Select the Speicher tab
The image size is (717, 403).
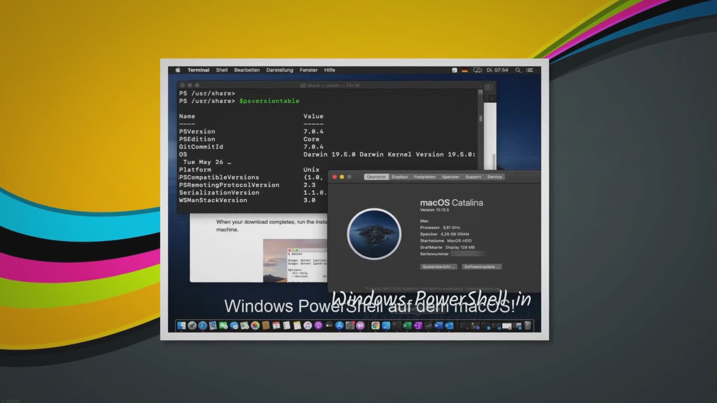coord(450,177)
